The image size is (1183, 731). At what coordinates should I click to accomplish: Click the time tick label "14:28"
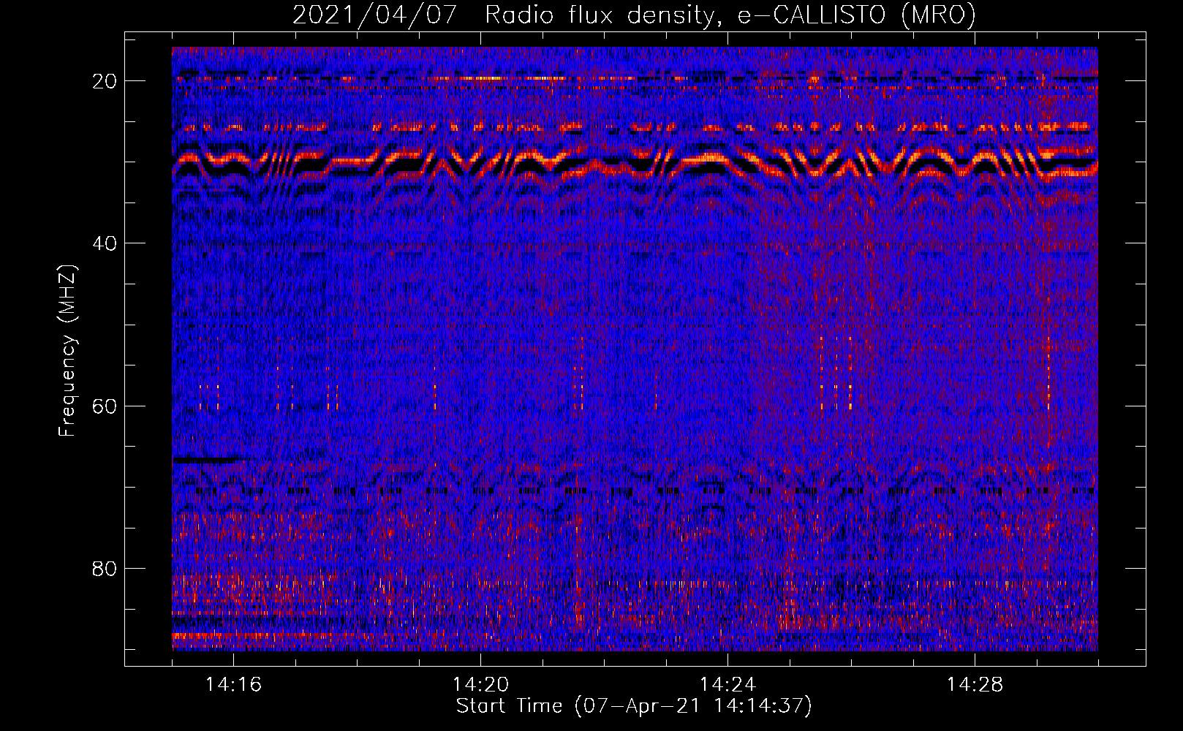coord(975,685)
